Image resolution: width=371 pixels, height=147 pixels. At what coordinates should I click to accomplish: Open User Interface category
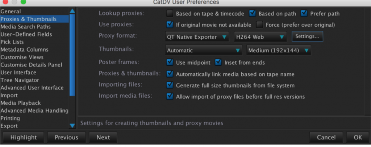pos(34,73)
